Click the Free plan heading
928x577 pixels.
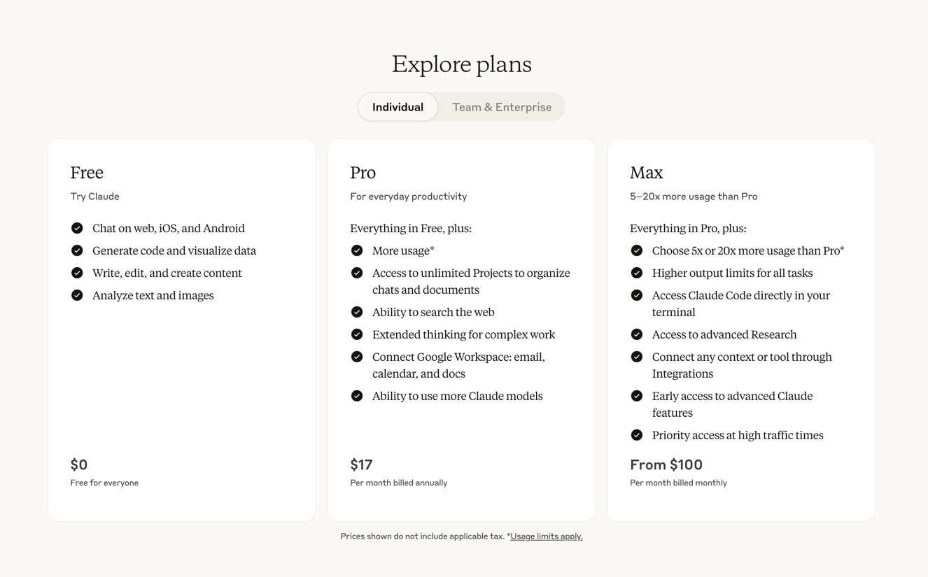click(87, 173)
